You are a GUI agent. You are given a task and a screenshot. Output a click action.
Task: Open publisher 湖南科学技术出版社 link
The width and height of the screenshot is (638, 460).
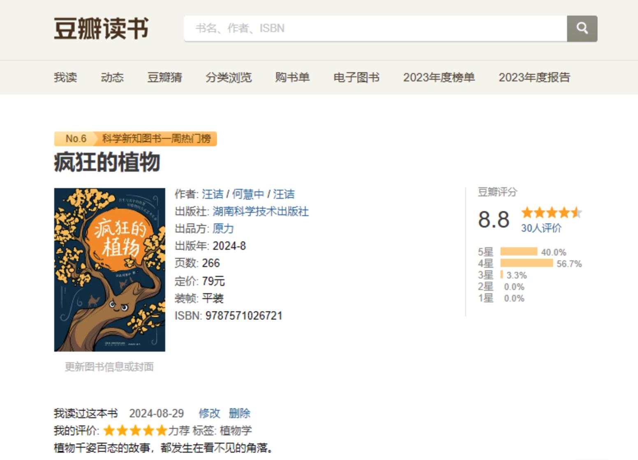tap(260, 211)
